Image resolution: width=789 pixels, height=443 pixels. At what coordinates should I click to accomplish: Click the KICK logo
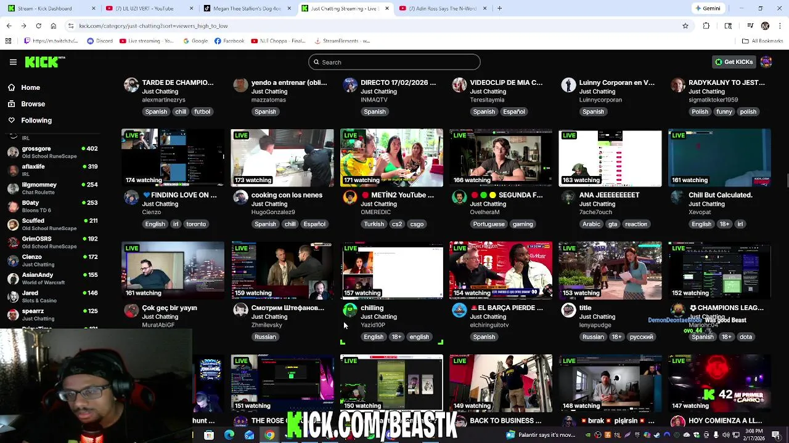pos(44,62)
